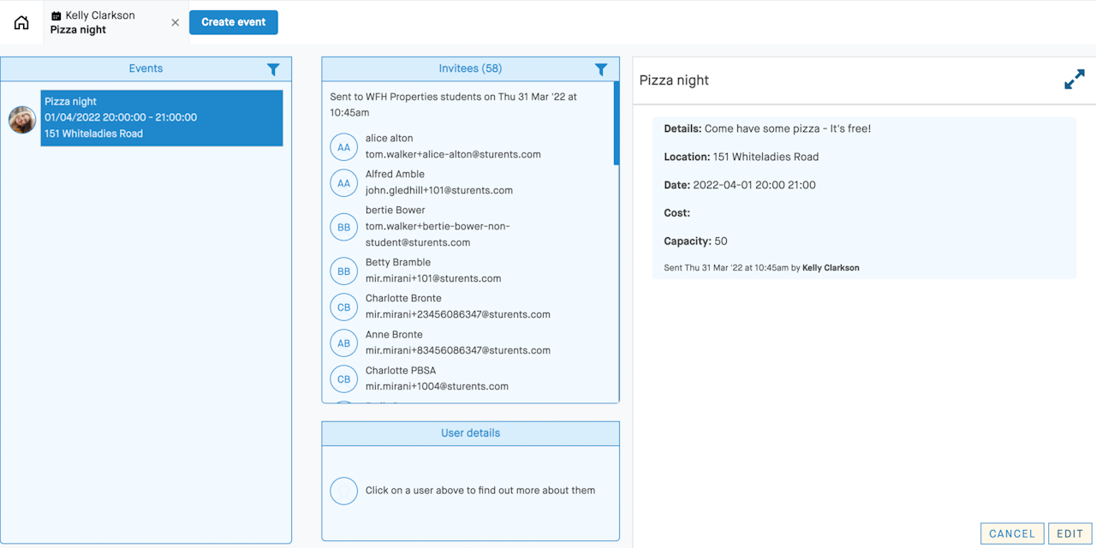Go to the home icon
The height and width of the screenshot is (548, 1096).
coord(21,22)
